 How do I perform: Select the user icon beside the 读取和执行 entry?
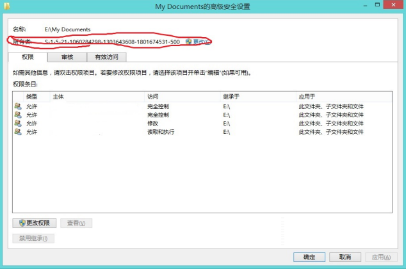[17, 132]
